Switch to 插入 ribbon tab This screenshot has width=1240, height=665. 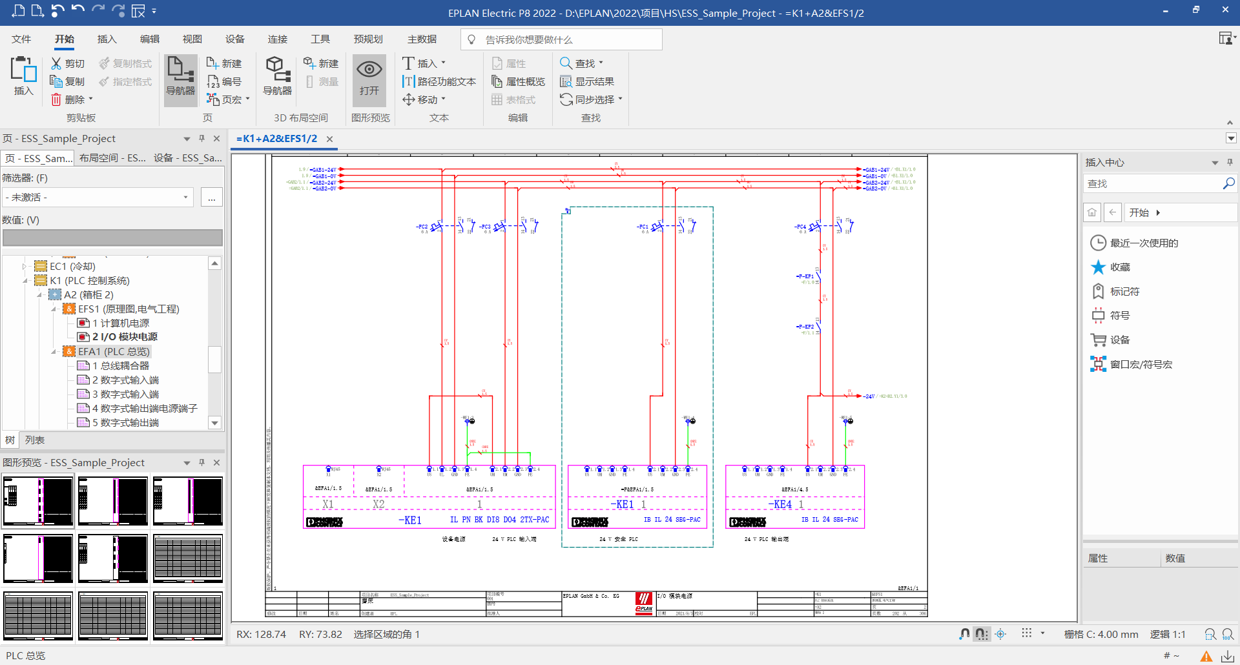107,39
